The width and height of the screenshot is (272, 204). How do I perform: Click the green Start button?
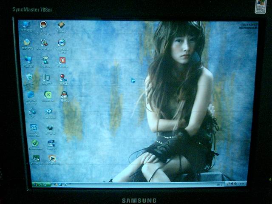[x=41, y=184]
